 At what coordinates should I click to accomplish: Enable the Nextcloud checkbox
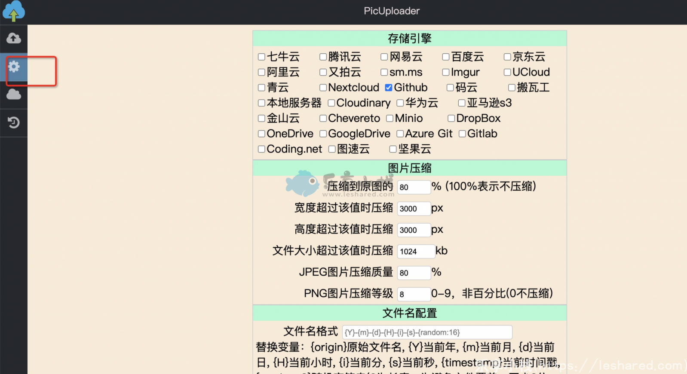pyautogui.click(x=323, y=88)
